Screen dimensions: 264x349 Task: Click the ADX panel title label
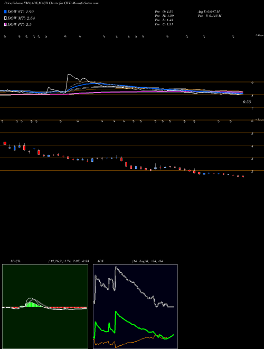tap(100, 261)
